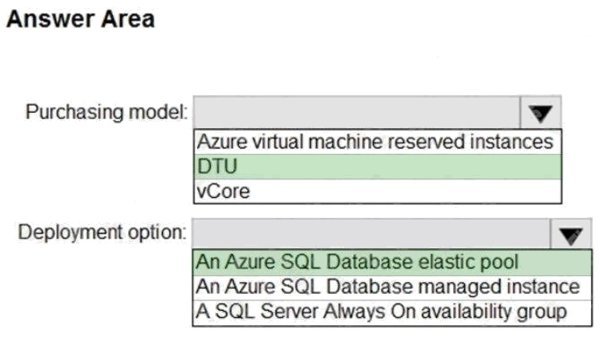
Task: Click the black triangle beside Purchasing model
Action: (541, 114)
